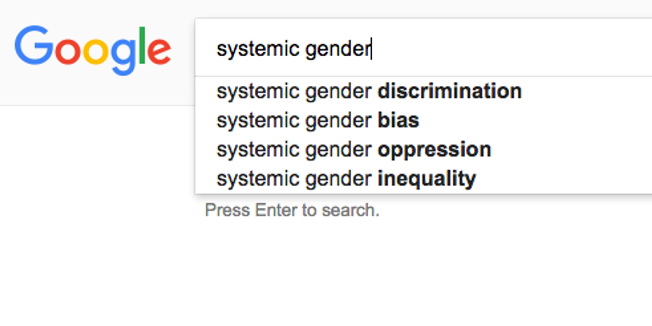Viewport: 652px width, 326px height.
Task: Click inside the search input field
Action: 435,47
